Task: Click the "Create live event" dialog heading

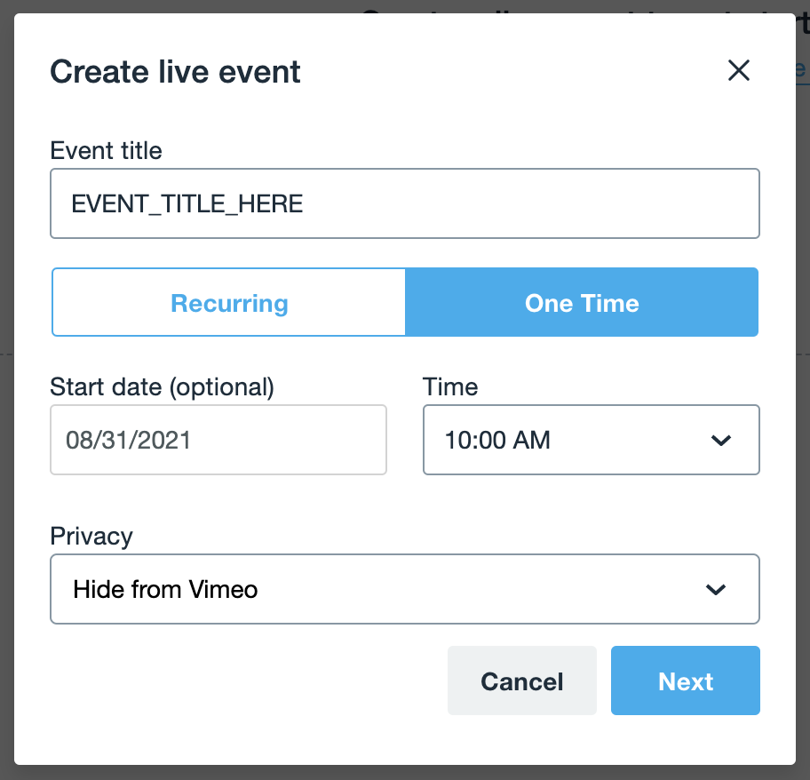Action: tap(175, 71)
